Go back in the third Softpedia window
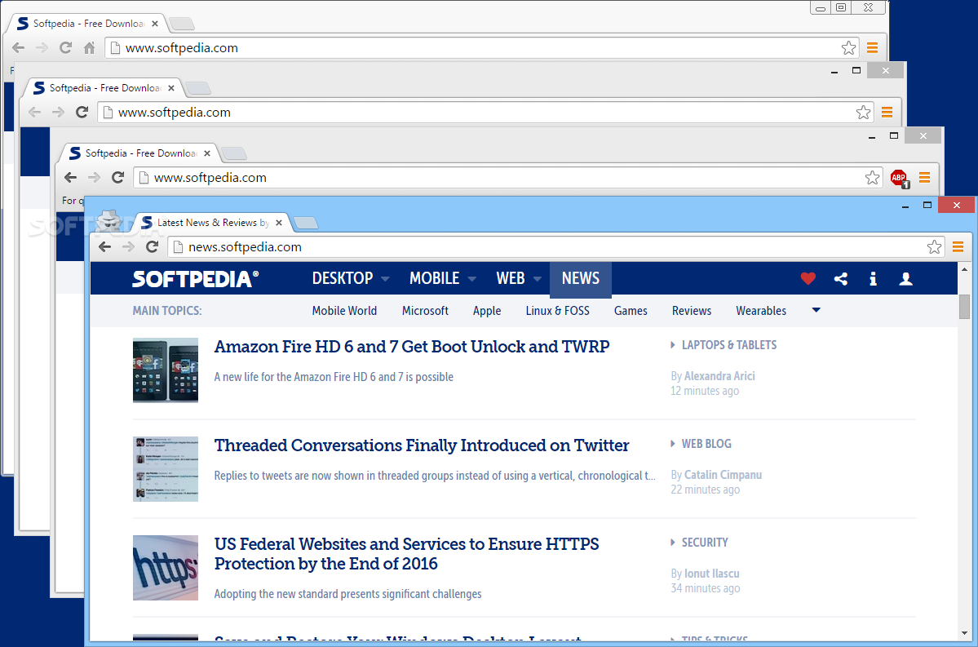This screenshot has height=647, width=978. [x=70, y=177]
